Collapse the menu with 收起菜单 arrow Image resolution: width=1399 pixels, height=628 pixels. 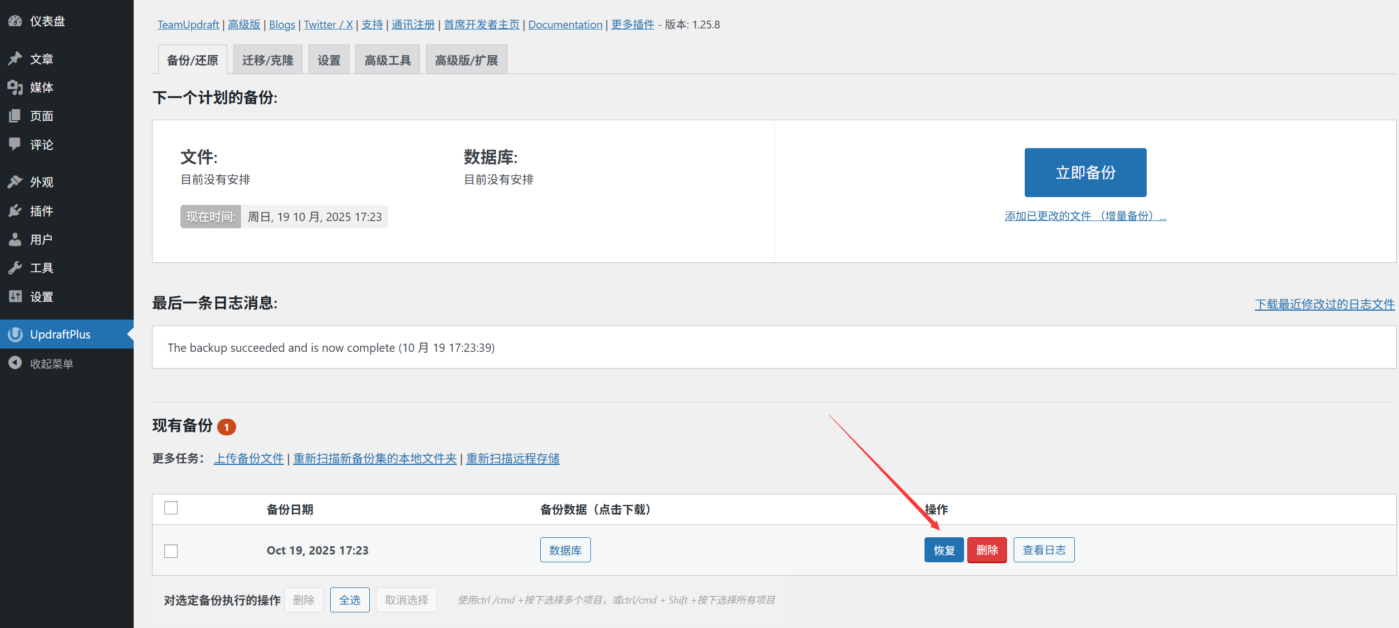(15, 363)
